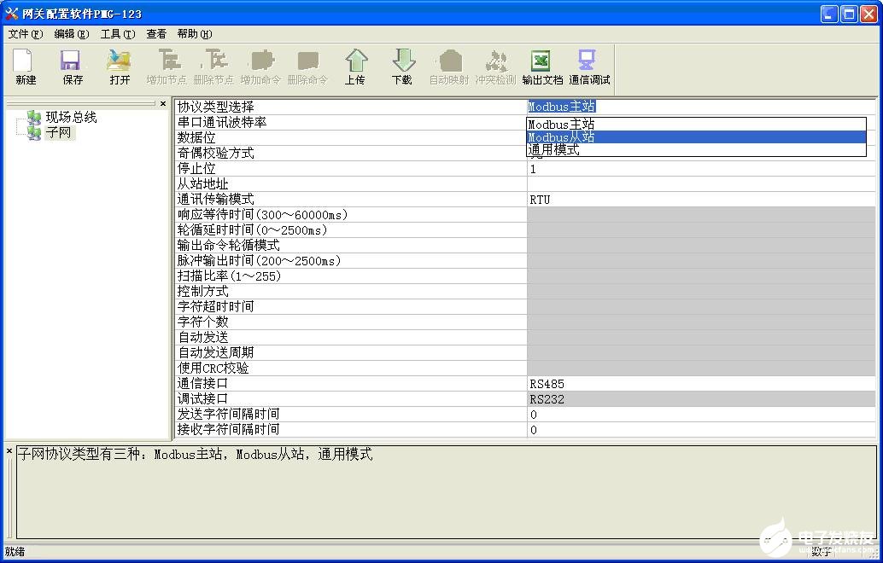Click the 冲突检测 (Conflict detection) icon
The image size is (883, 563).
point(496,61)
